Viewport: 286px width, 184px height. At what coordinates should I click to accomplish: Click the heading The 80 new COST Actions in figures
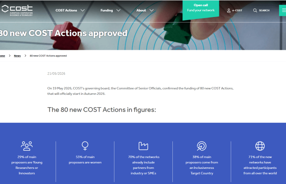pos(102,110)
